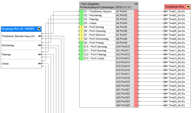
Task: Toggle the yellow value cell for E5 Profil Montag
Action: [81, 27]
